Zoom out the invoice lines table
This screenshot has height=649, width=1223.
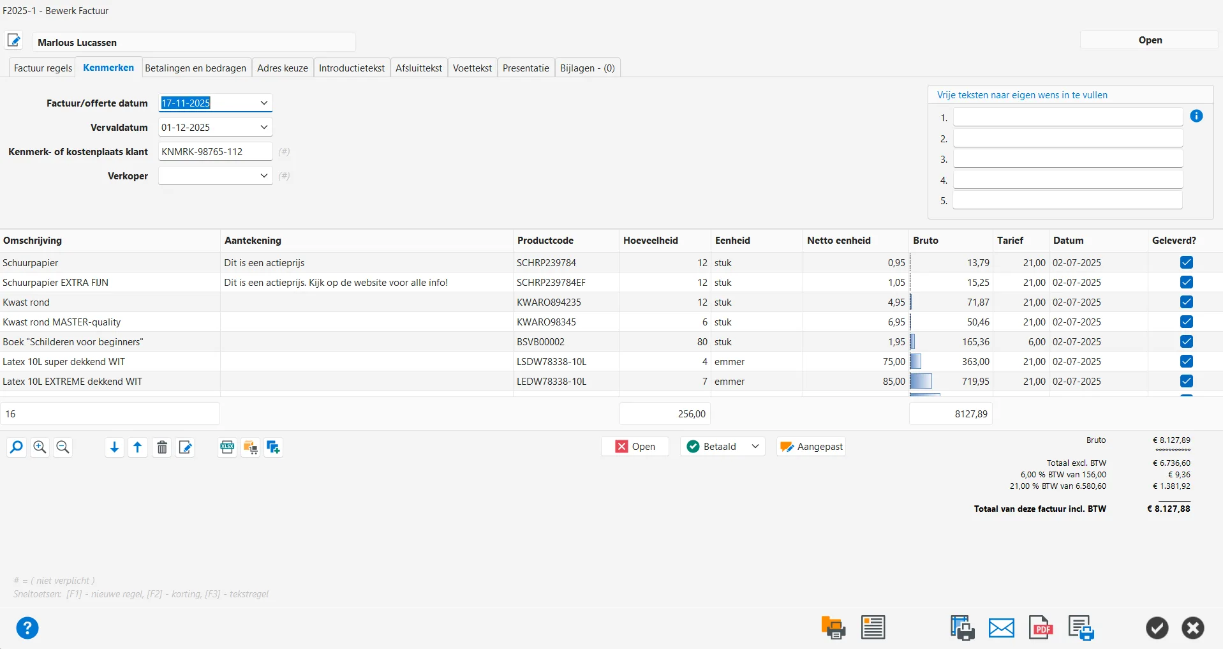(63, 447)
